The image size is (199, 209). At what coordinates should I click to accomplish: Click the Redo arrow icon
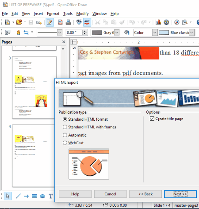tap(144, 22)
